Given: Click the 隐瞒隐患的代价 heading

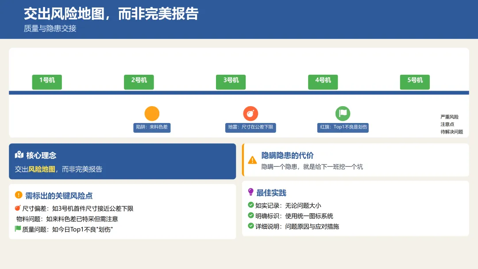Looking at the screenshot, I should pos(288,155).
